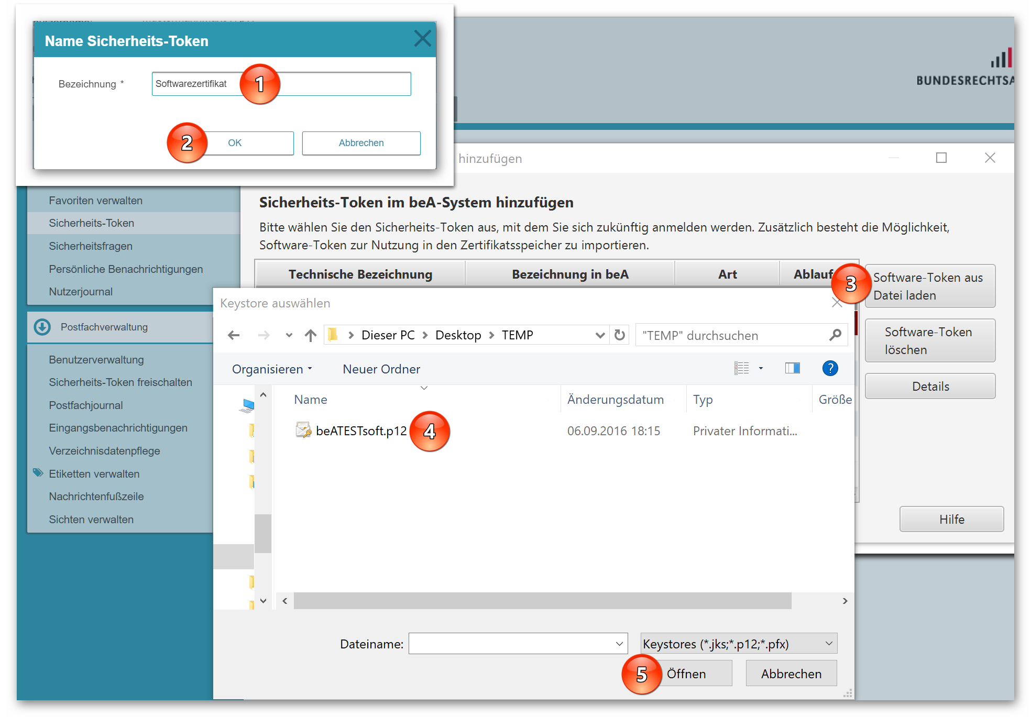Click the back arrow in file dialog
The image size is (1031, 717).
234,335
